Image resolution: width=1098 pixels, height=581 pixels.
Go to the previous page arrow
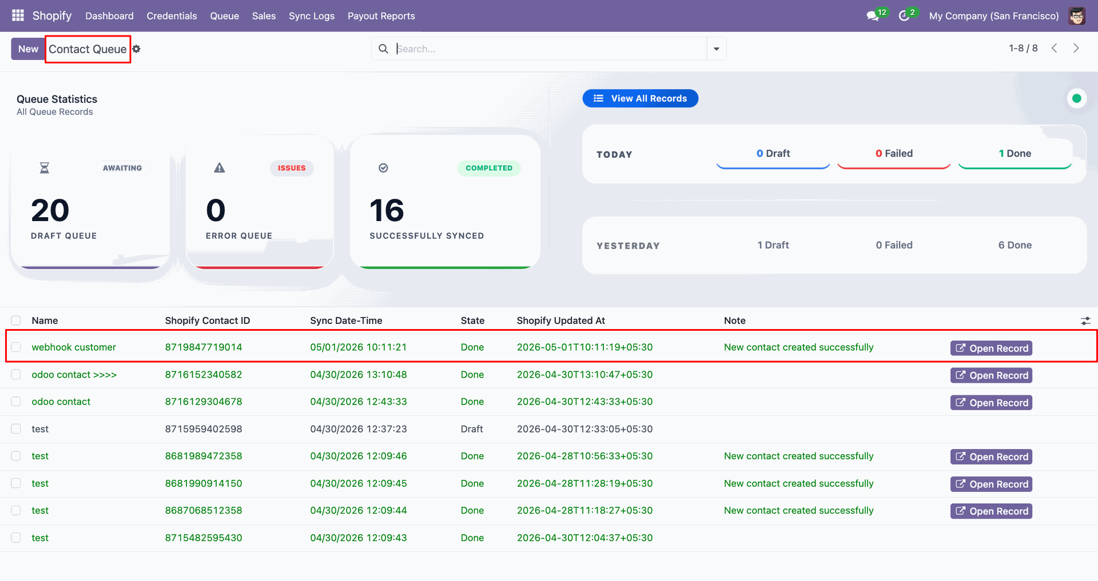(1054, 48)
